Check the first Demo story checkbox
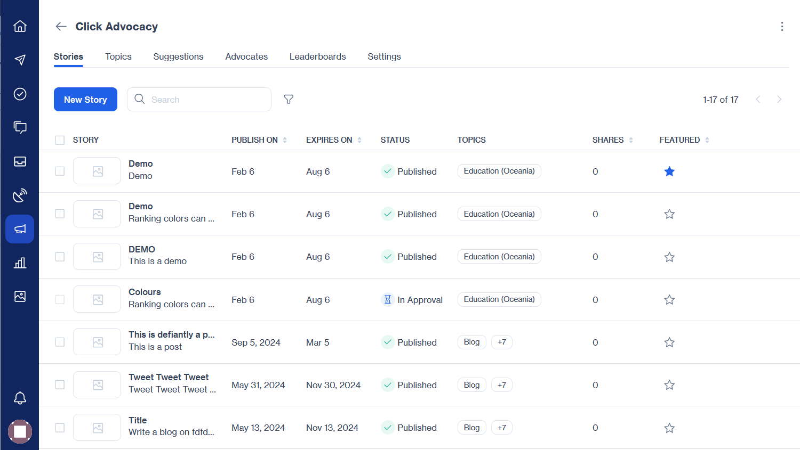This screenshot has width=800, height=450. tap(60, 171)
